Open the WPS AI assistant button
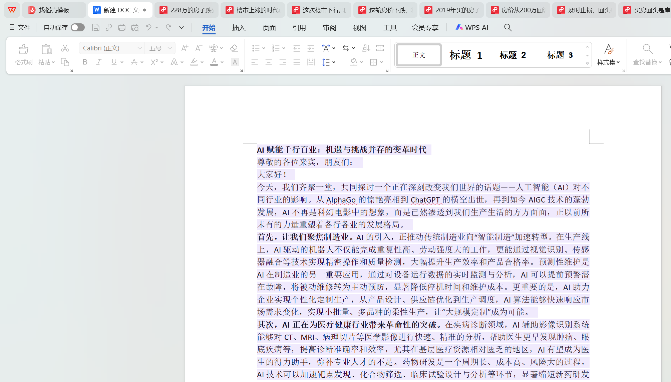 [472, 28]
